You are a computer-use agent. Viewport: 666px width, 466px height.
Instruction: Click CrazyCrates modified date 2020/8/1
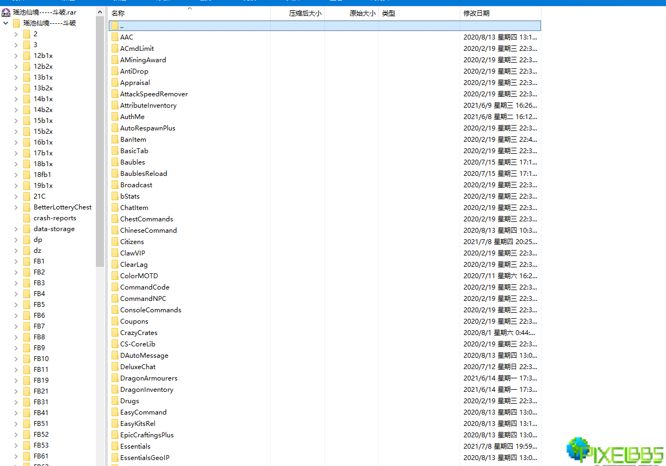pos(500,332)
